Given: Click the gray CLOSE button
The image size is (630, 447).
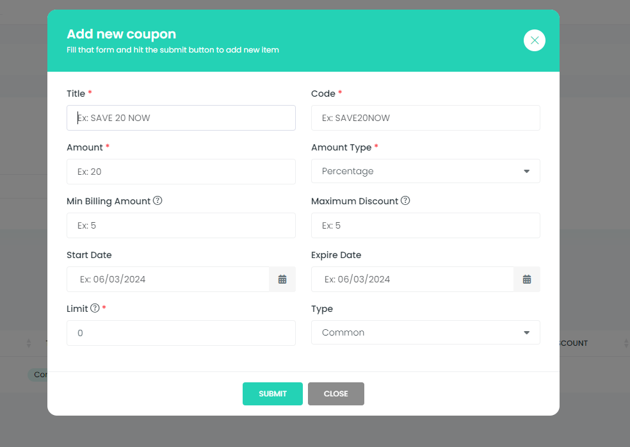Looking at the screenshot, I should pos(336,394).
